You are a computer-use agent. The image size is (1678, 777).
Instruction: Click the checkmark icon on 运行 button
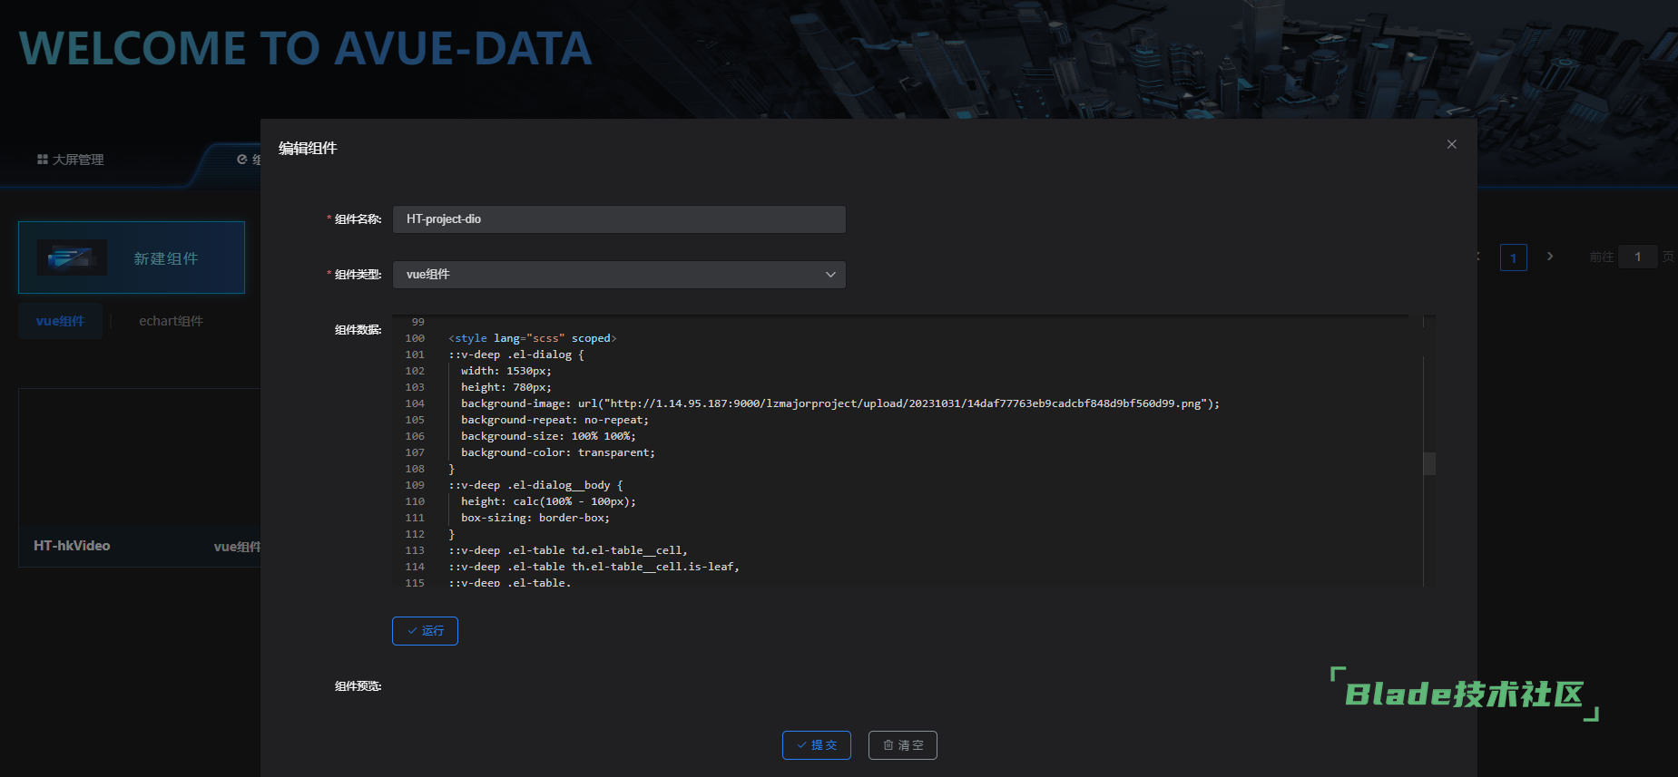412,631
